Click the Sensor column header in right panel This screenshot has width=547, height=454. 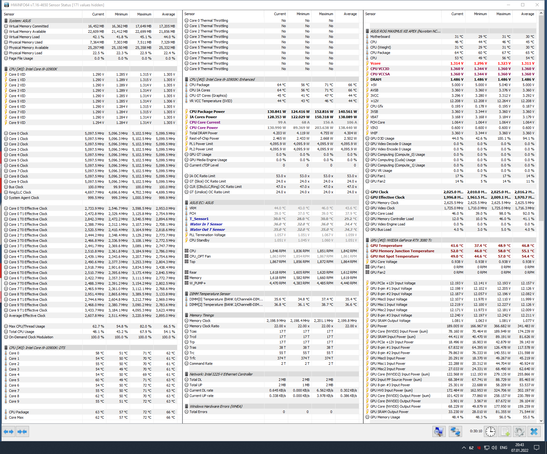[403, 14]
